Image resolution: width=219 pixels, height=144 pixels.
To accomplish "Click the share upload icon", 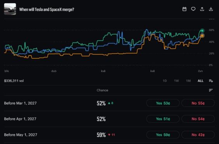I will pos(202,9).
